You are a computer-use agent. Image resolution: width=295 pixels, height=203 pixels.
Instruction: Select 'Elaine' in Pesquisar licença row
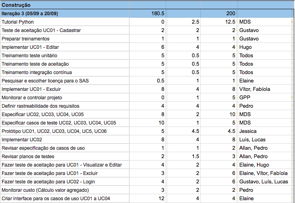[265, 80]
